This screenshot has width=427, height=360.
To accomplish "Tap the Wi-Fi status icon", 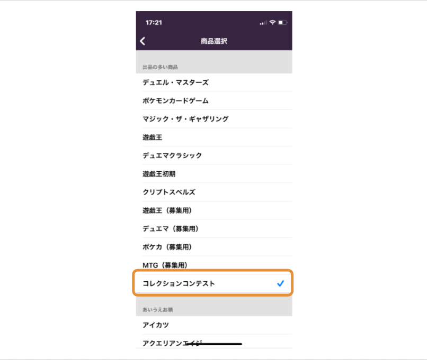I will click(x=272, y=23).
